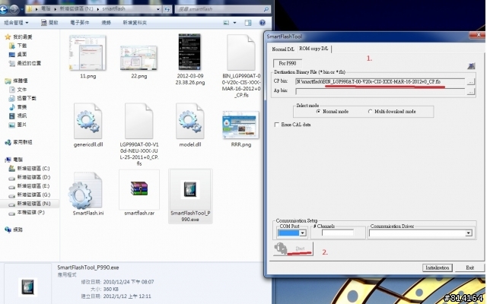
Task: Open the Videos library
Action: [x=18, y=116]
